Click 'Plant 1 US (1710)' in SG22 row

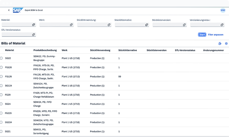pyautogui.click(x=71, y=58)
